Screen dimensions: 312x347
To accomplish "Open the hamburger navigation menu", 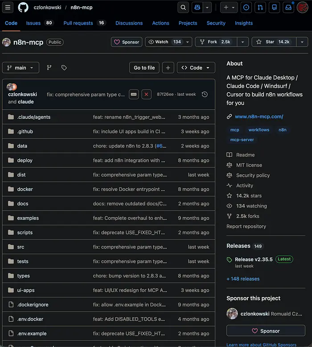I will click(8, 8).
